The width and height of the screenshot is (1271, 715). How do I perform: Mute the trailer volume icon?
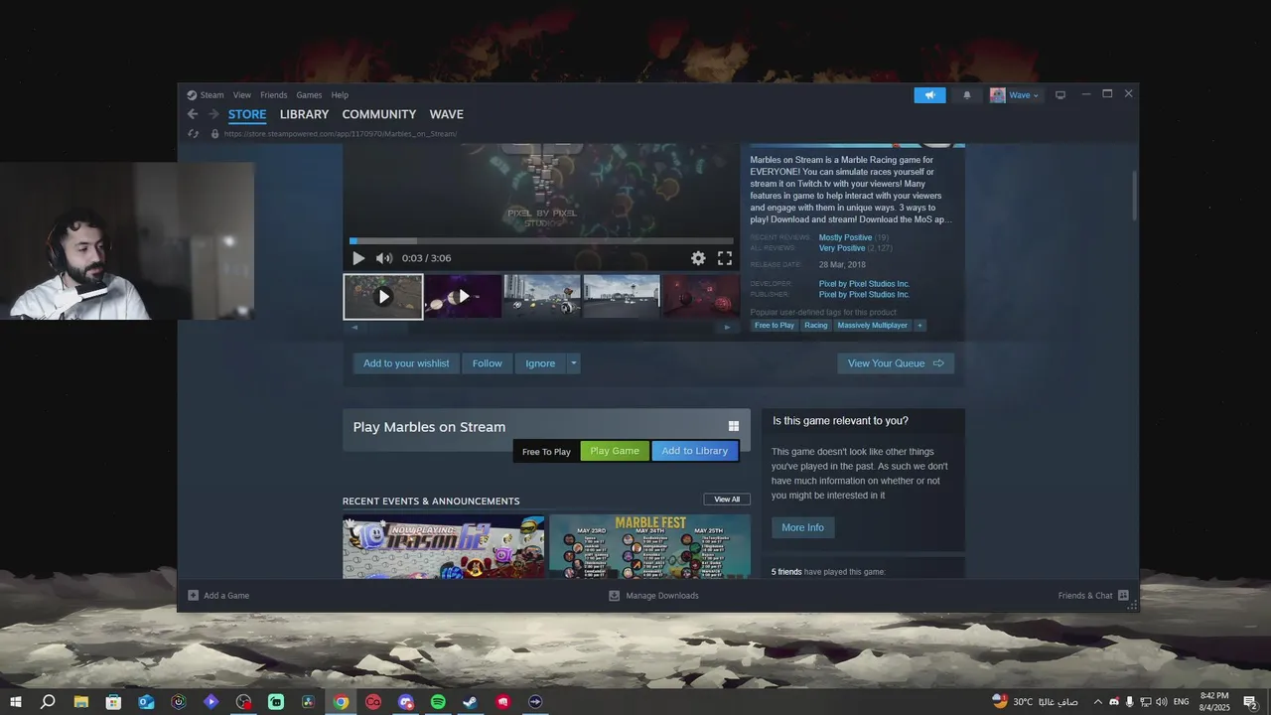[383, 258]
